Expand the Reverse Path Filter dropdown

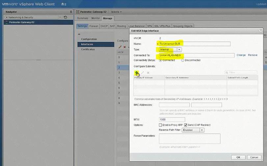click(202, 130)
